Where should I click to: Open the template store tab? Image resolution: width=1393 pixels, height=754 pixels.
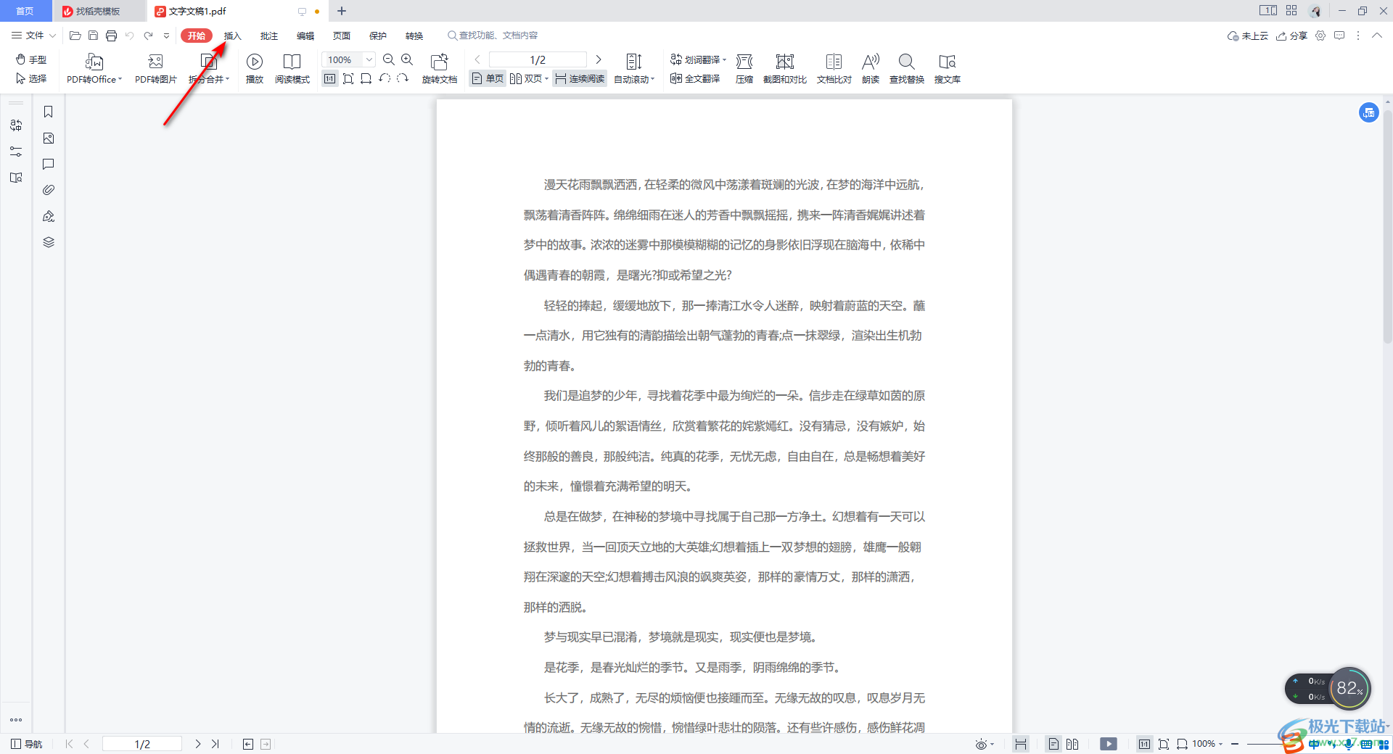click(99, 11)
